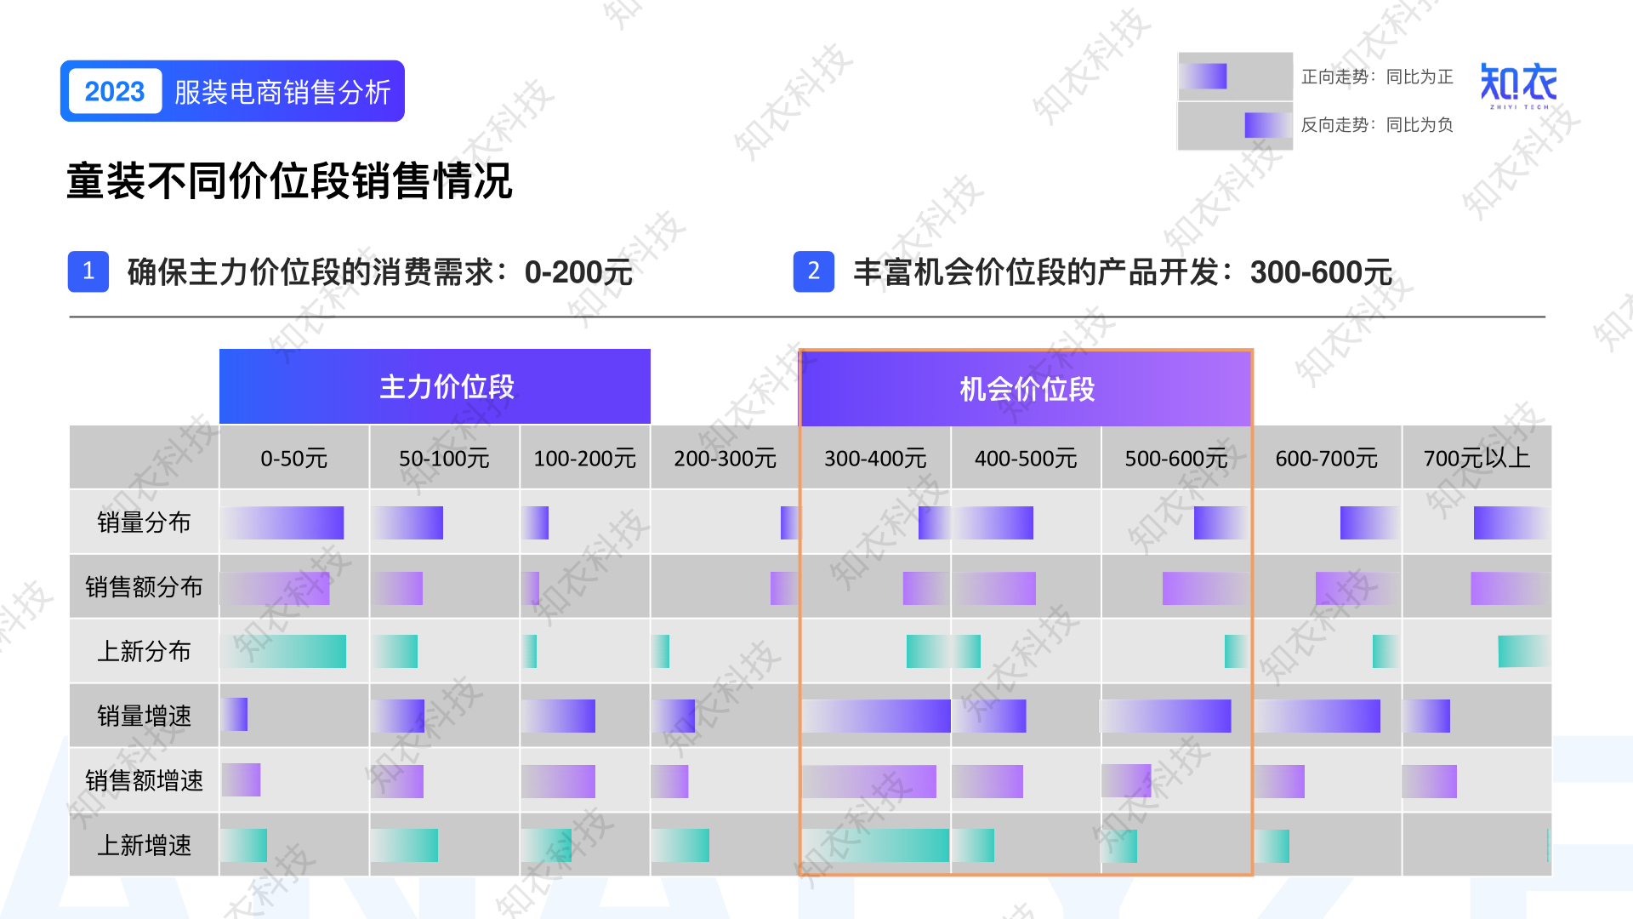This screenshot has height=919, width=1633.
Task: Click the 0-50元 column header
Action: point(294,458)
